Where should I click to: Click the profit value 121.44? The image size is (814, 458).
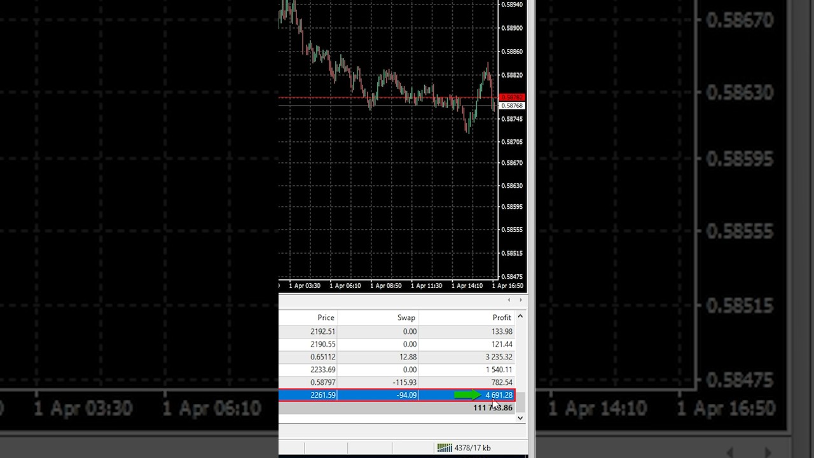(x=502, y=344)
